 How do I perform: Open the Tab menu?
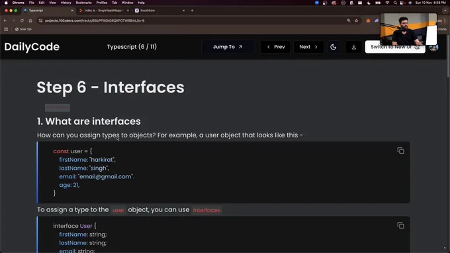(x=114, y=3)
